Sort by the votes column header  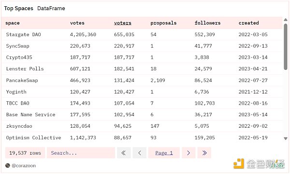tap(77, 23)
